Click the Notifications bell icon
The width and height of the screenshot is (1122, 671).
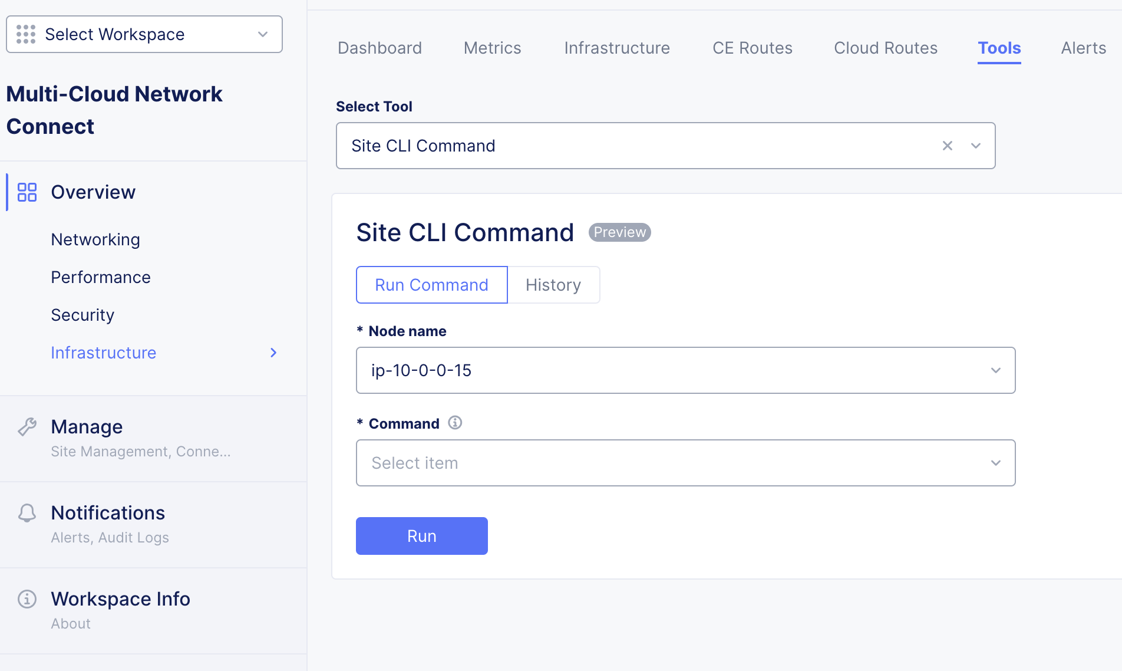pos(27,513)
